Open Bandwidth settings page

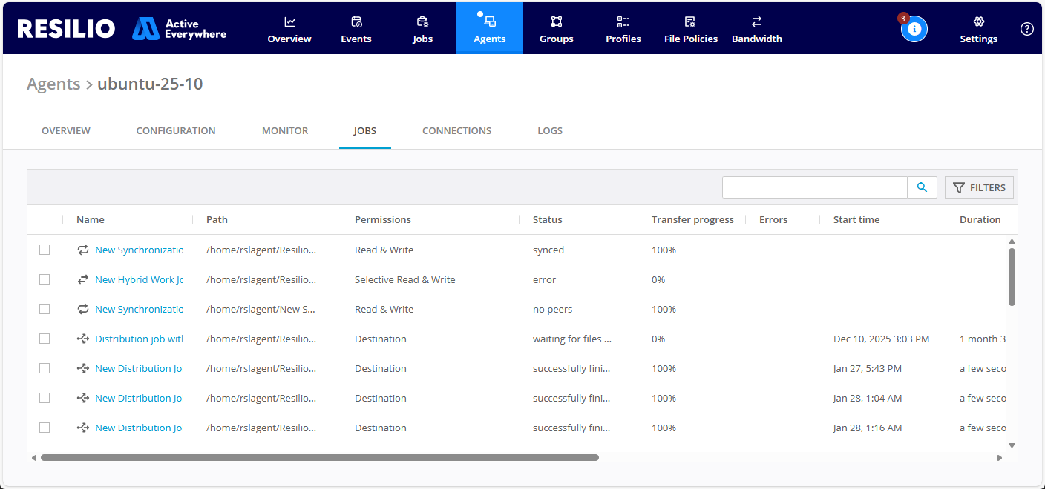(756, 29)
